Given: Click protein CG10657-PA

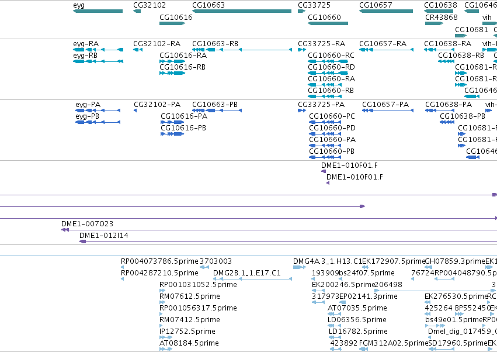Looking at the screenshot, I should point(385,105).
